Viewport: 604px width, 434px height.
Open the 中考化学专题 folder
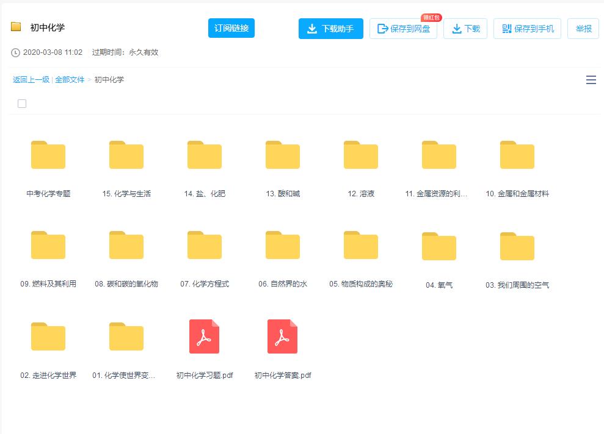(x=48, y=155)
